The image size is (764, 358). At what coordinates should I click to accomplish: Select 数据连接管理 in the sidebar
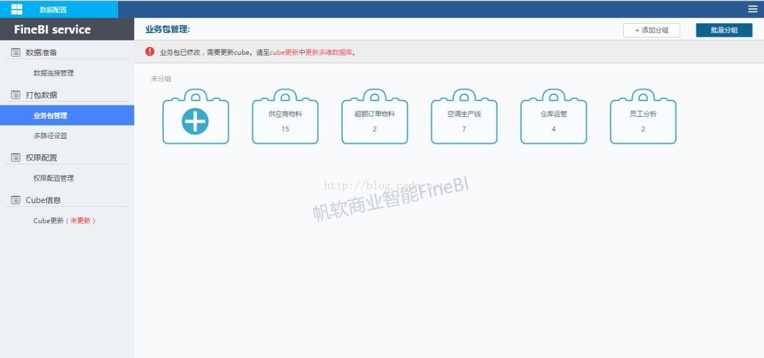point(54,73)
